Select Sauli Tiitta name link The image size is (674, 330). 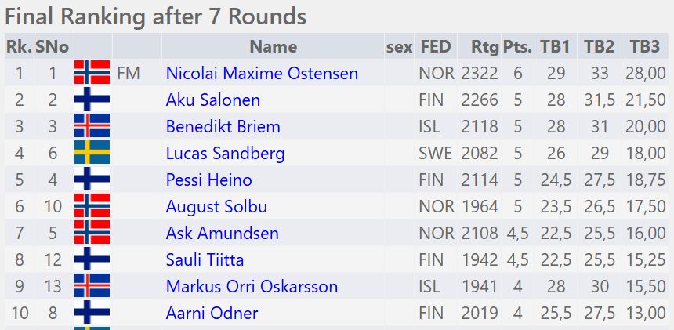pyautogui.click(x=205, y=260)
